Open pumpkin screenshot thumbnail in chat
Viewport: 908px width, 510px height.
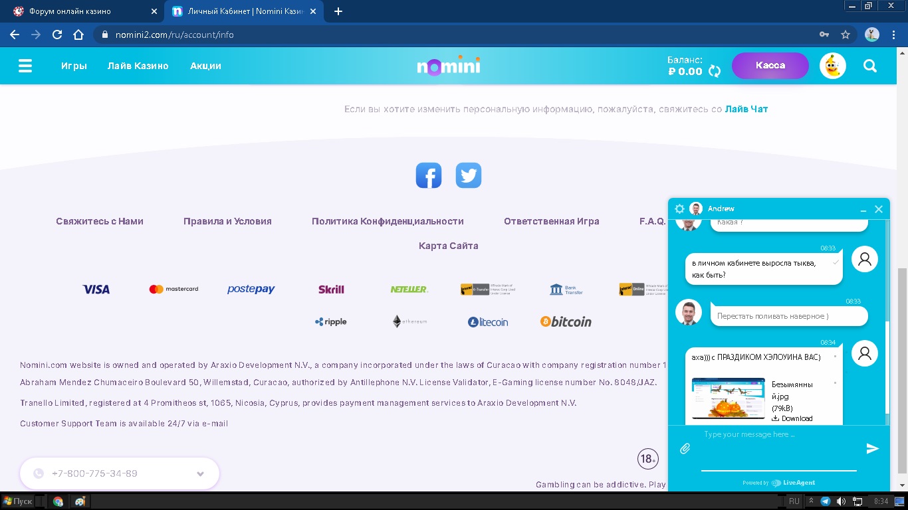[729, 398]
